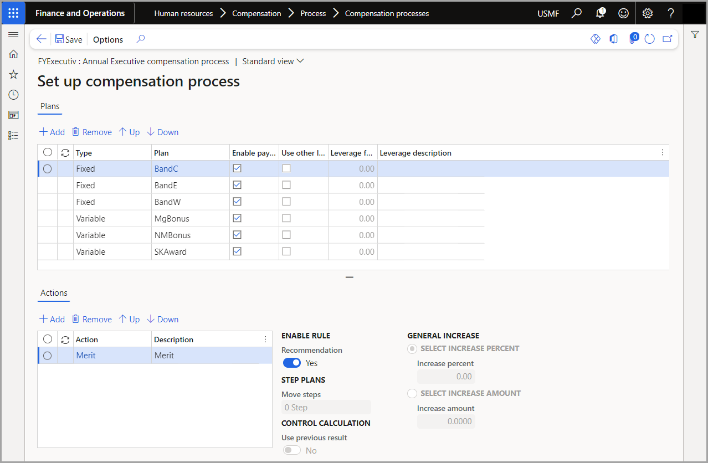
Task: Open Modules list icon in sidebar
Action: tap(13, 135)
